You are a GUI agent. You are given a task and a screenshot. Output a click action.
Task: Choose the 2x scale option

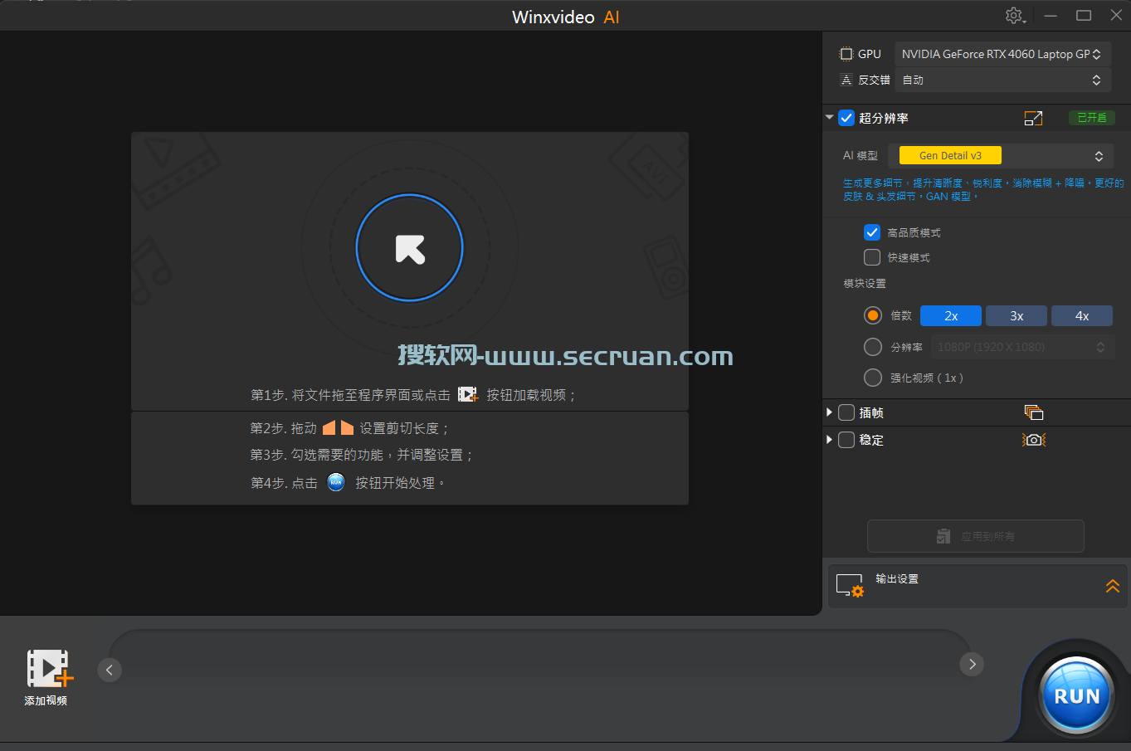click(x=951, y=316)
